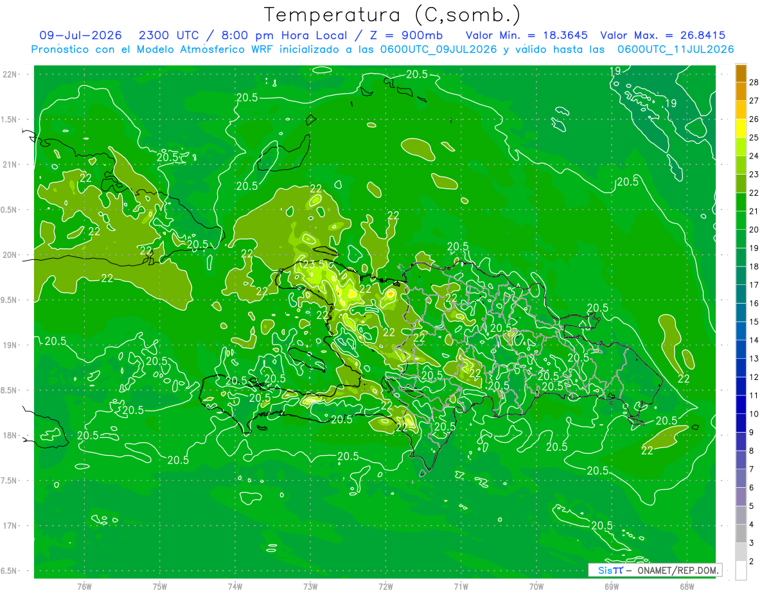Viewport: 771px width, 595px height.
Task: Click the "3" value on color scale
Action: click(x=752, y=542)
